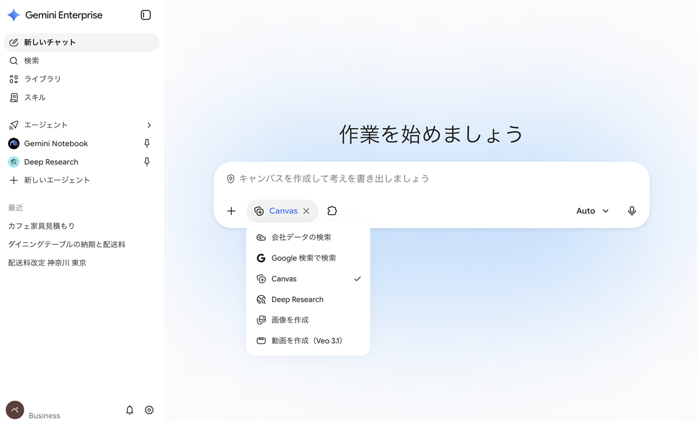698x422 pixels.
Task: Click the 新しいチャット pencil icon
Action: click(14, 42)
